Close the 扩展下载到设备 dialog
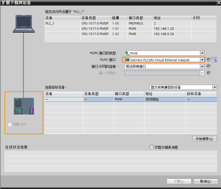 pyautogui.click(x=219, y=3)
